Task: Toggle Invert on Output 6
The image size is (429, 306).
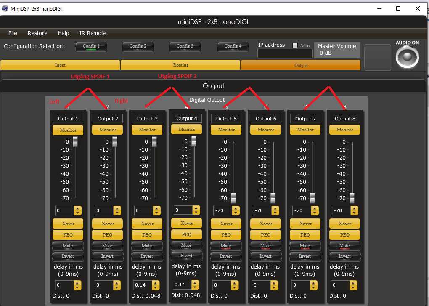Action: 265,256
